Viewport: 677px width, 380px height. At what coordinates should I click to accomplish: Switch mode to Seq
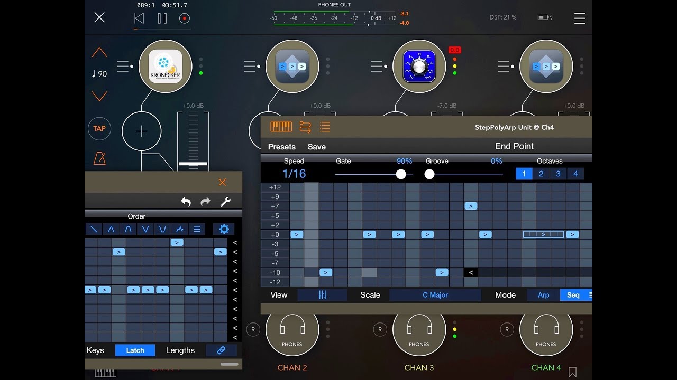[576, 295]
